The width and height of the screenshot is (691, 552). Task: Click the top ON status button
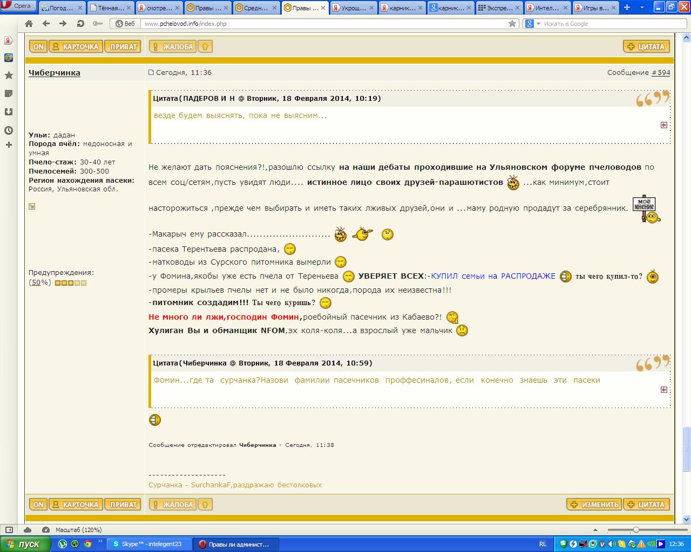tap(38, 47)
